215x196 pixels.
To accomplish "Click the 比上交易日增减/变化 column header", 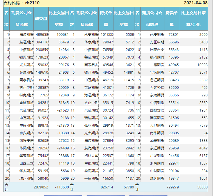I will [193, 19].
